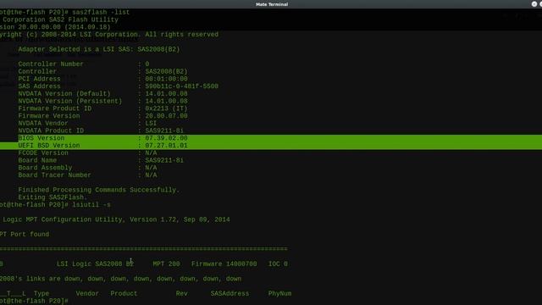542x305 pixels.
Task: Click the 'sas2flash -list' command text
Action: point(101,12)
